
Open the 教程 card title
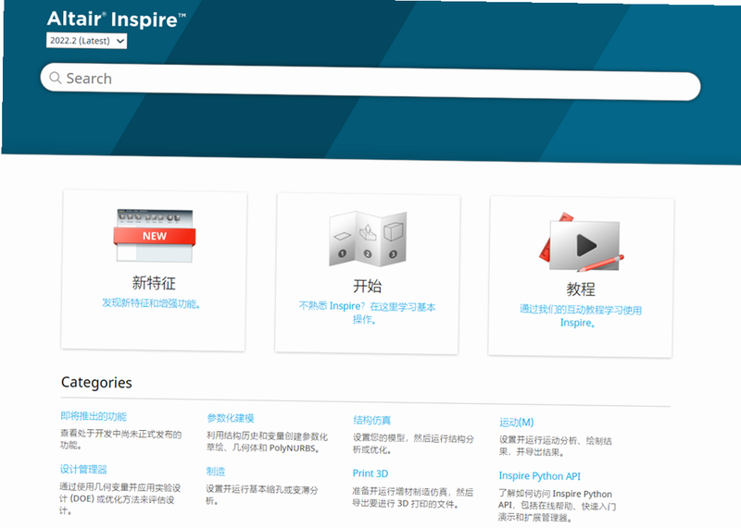581,289
